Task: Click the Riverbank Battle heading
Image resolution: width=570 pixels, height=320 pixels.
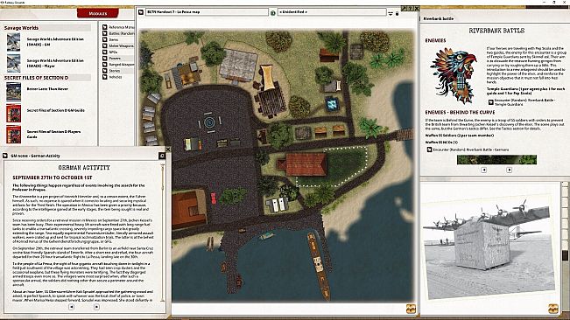Action: point(496,31)
